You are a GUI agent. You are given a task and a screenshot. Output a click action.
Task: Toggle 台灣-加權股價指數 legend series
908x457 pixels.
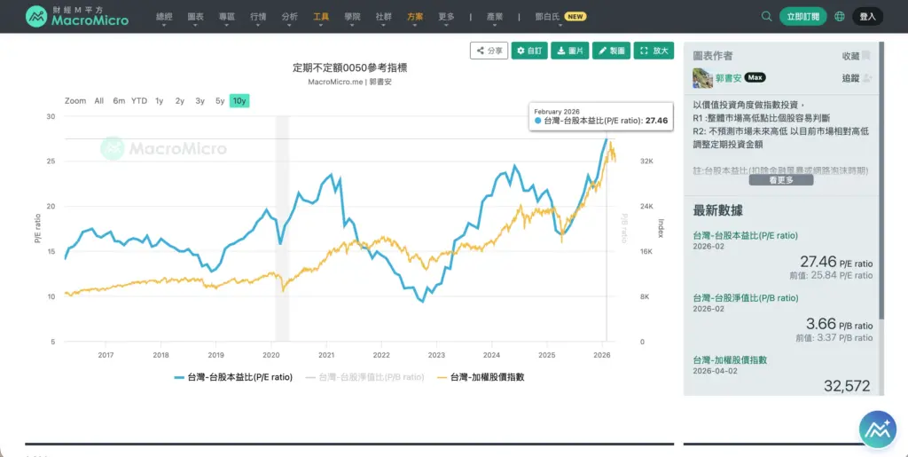click(x=481, y=377)
